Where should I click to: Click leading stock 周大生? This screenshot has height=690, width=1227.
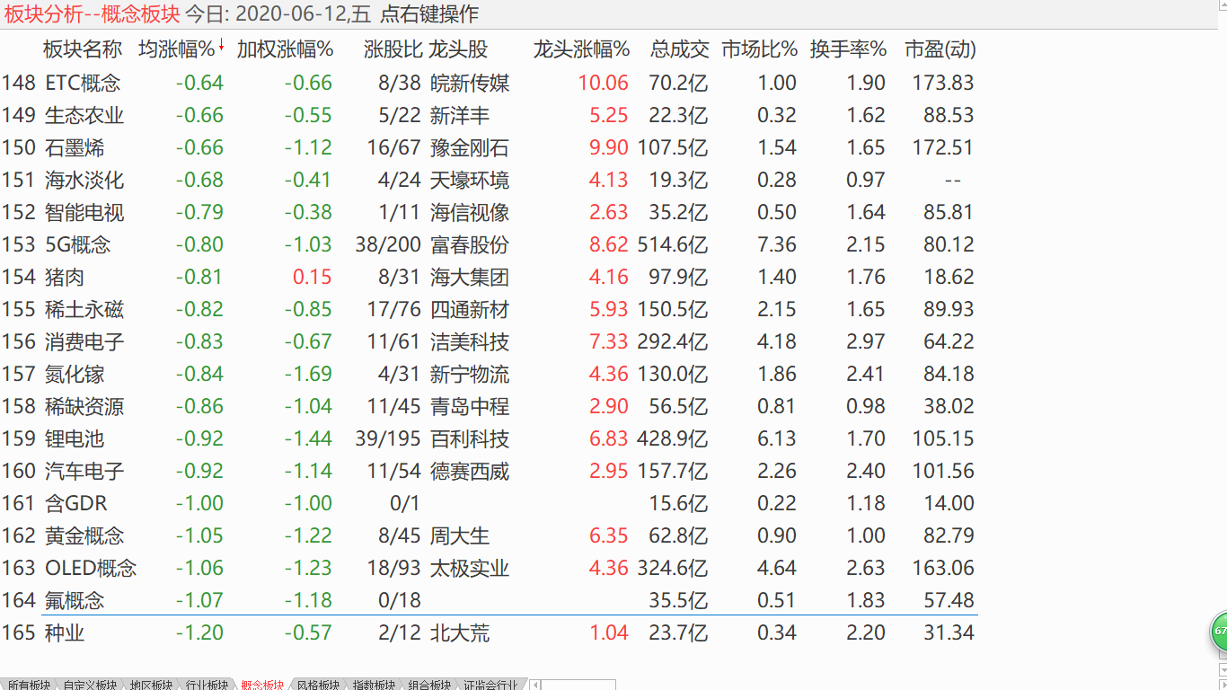tap(460, 535)
